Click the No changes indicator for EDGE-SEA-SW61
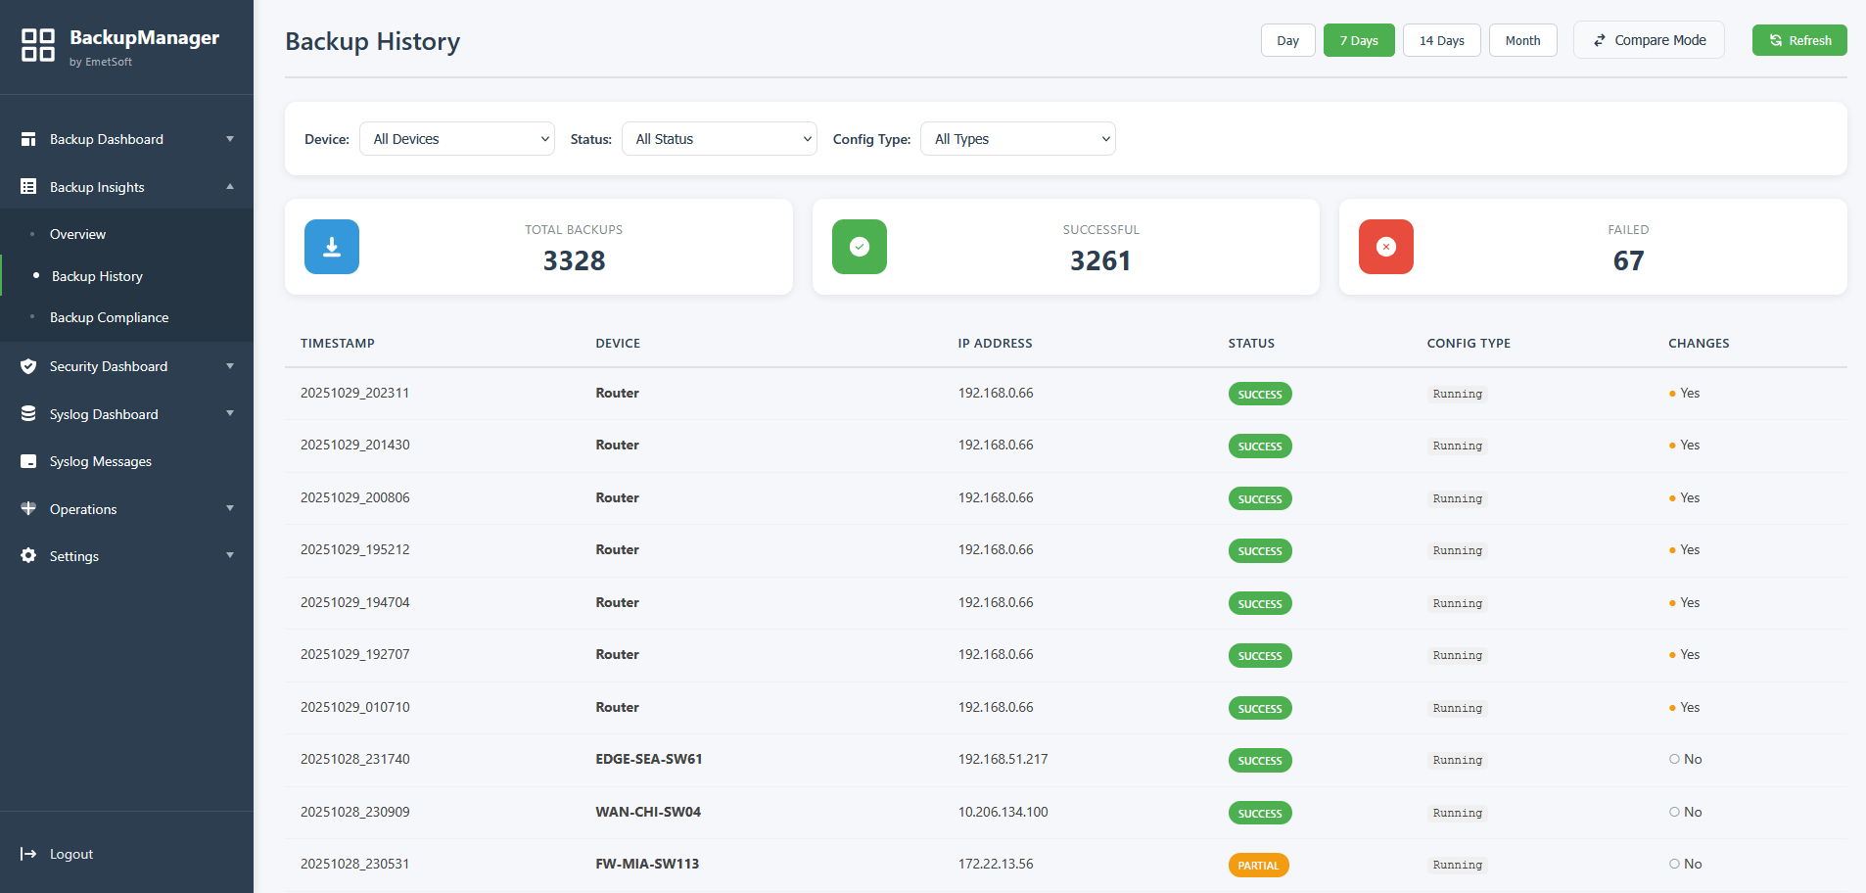1866x893 pixels. (x=1685, y=759)
